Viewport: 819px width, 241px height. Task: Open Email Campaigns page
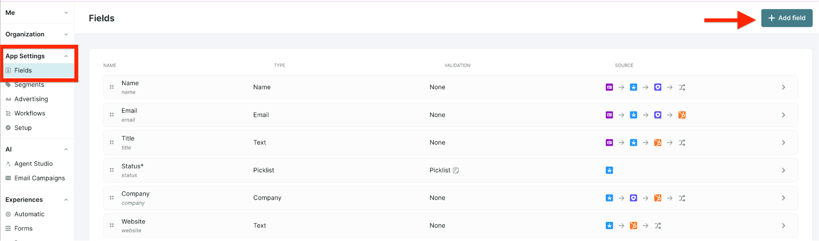point(39,178)
